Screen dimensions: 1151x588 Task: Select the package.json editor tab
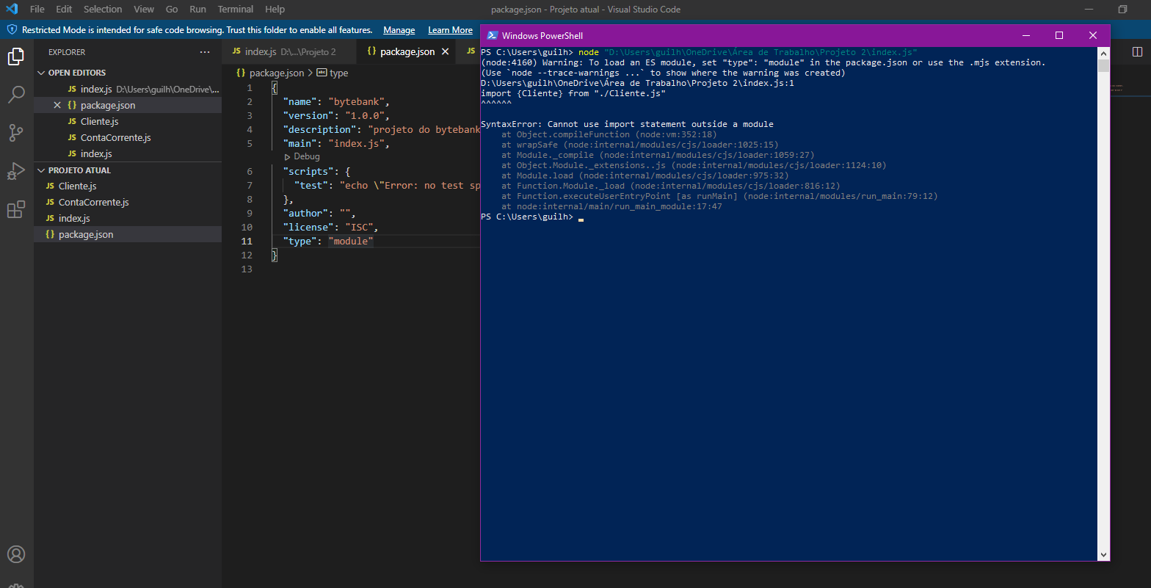pyautogui.click(x=405, y=51)
